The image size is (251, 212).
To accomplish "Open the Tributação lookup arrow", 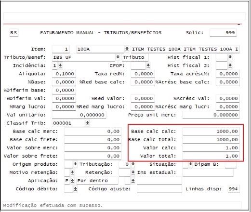I will 133,164.
